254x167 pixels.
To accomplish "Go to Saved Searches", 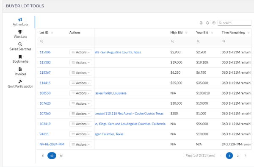I will point(20,47).
